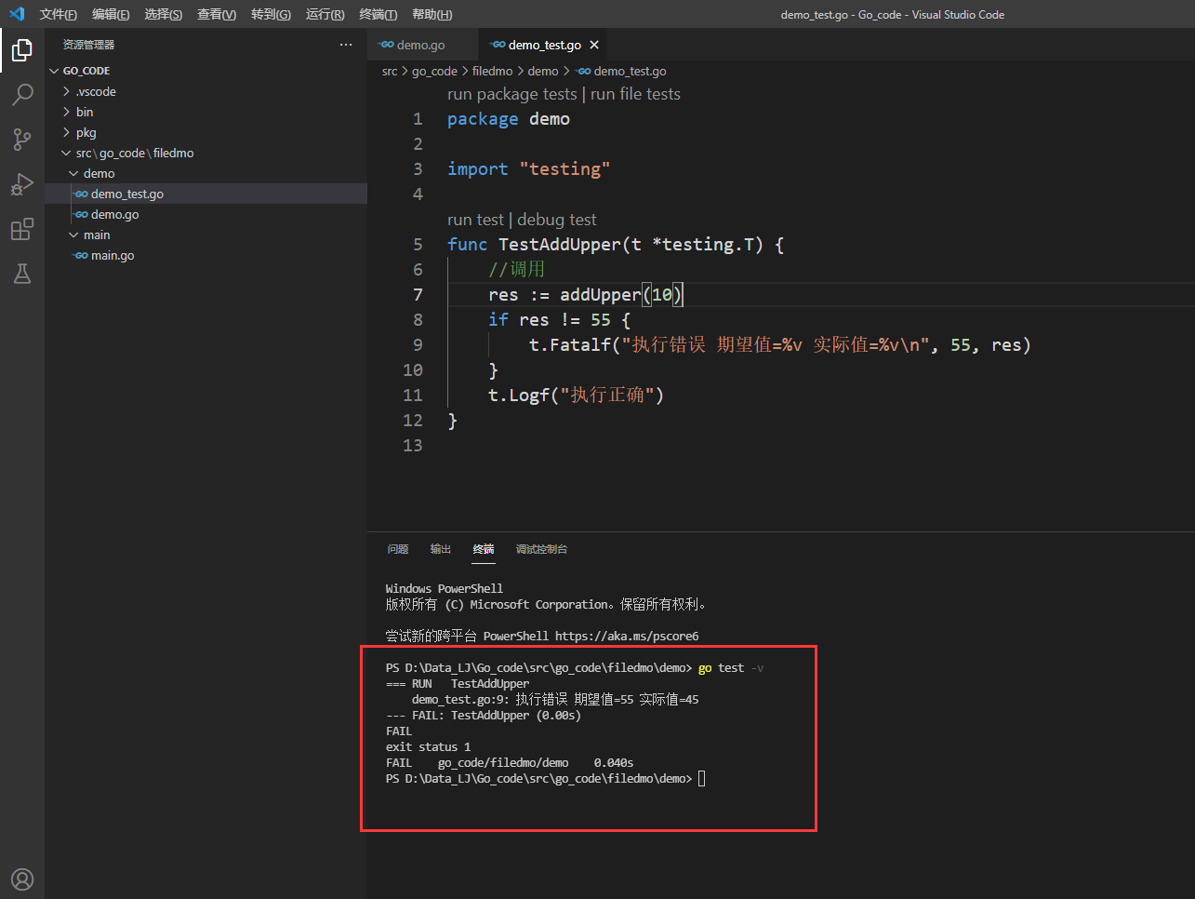Click 'debug test' code lens
The image size is (1195, 899).
[557, 220]
